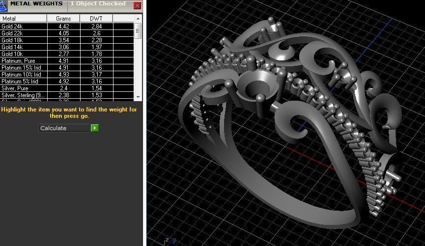Open the Metal Weights tab
425x246 pixels.
[x=36, y=4]
